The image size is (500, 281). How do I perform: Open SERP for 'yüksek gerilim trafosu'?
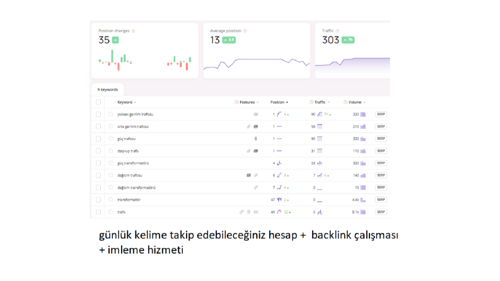click(381, 114)
